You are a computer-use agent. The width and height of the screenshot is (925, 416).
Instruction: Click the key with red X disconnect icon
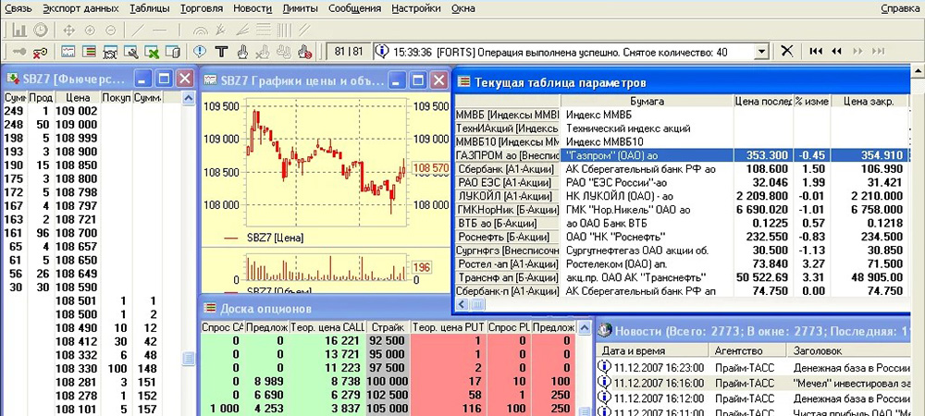click(40, 52)
